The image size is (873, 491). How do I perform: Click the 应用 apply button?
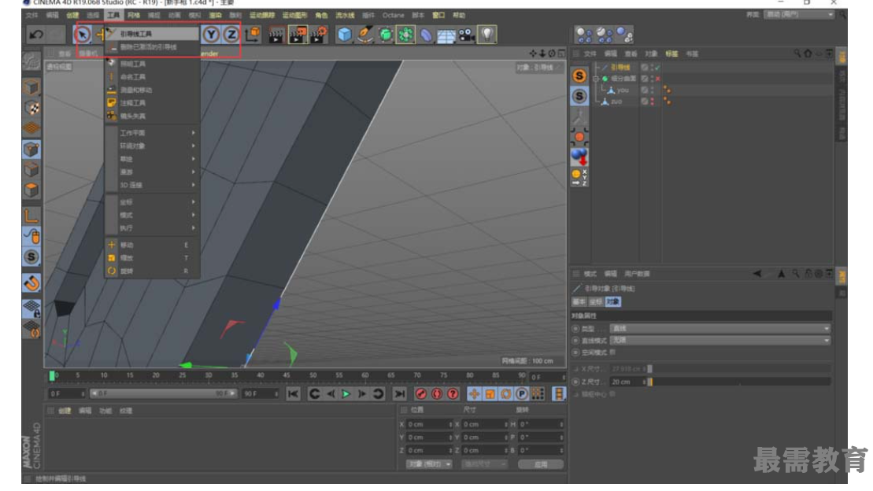(541, 464)
